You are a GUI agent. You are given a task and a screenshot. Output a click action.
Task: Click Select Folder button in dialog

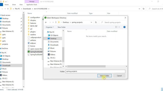104,76
